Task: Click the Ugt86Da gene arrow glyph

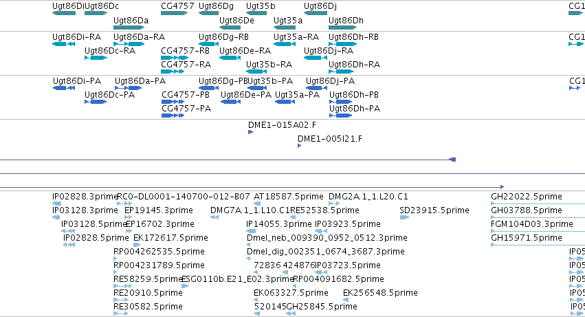Action: click(129, 28)
